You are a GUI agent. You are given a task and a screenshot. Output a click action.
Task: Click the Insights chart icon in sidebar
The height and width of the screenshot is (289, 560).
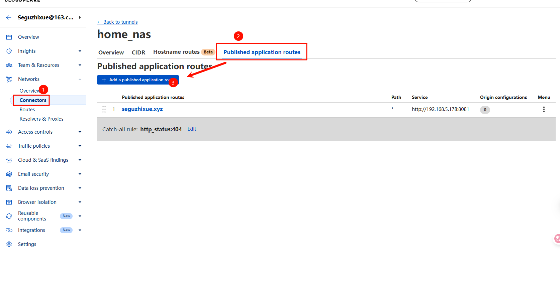pyautogui.click(x=9, y=51)
